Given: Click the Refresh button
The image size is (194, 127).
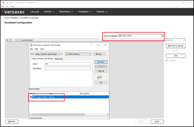Looking at the screenshot, I should pyautogui.click(x=12, y=122).
